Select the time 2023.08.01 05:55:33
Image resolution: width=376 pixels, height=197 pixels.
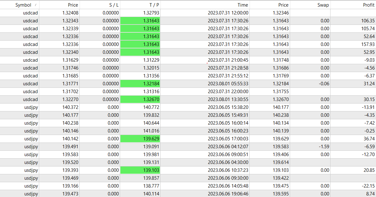pyautogui.click(x=228, y=84)
